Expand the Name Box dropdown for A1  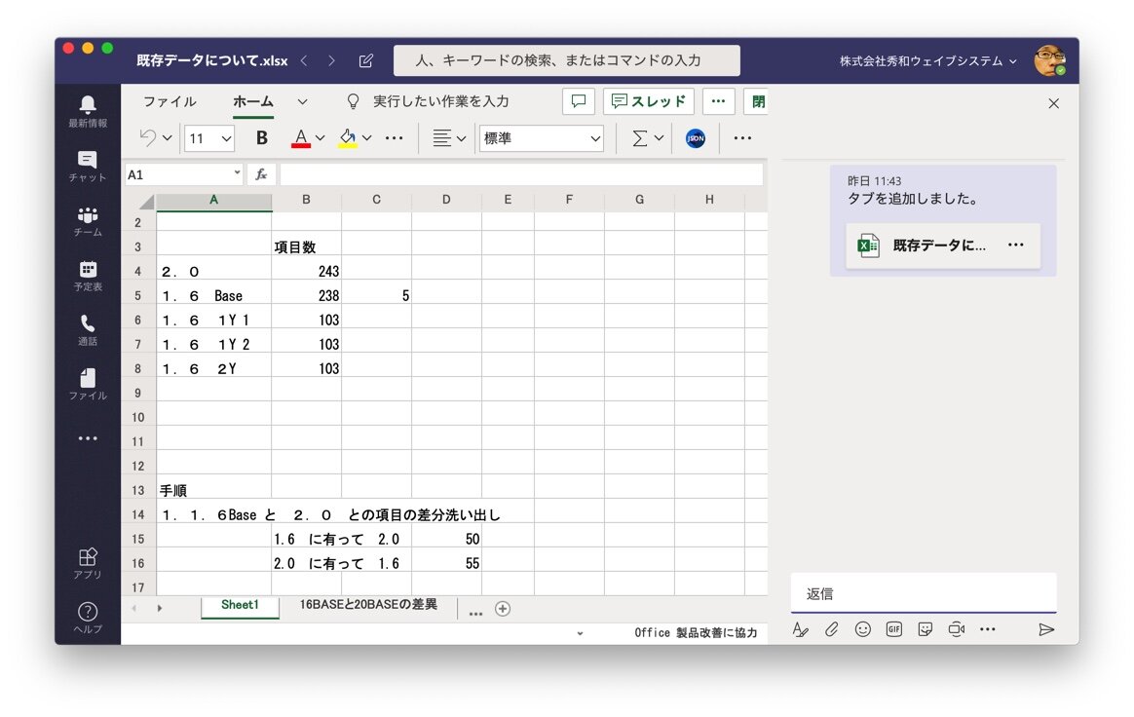pyautogui.click(x=237, y=174)
